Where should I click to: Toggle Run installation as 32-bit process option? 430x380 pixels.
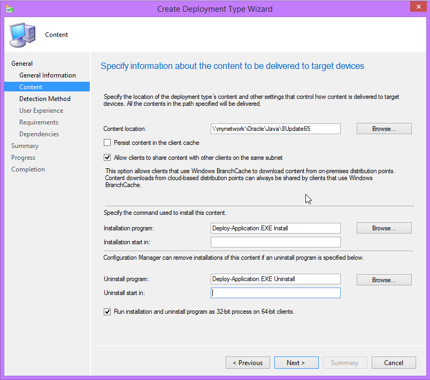tap(107, 312)
